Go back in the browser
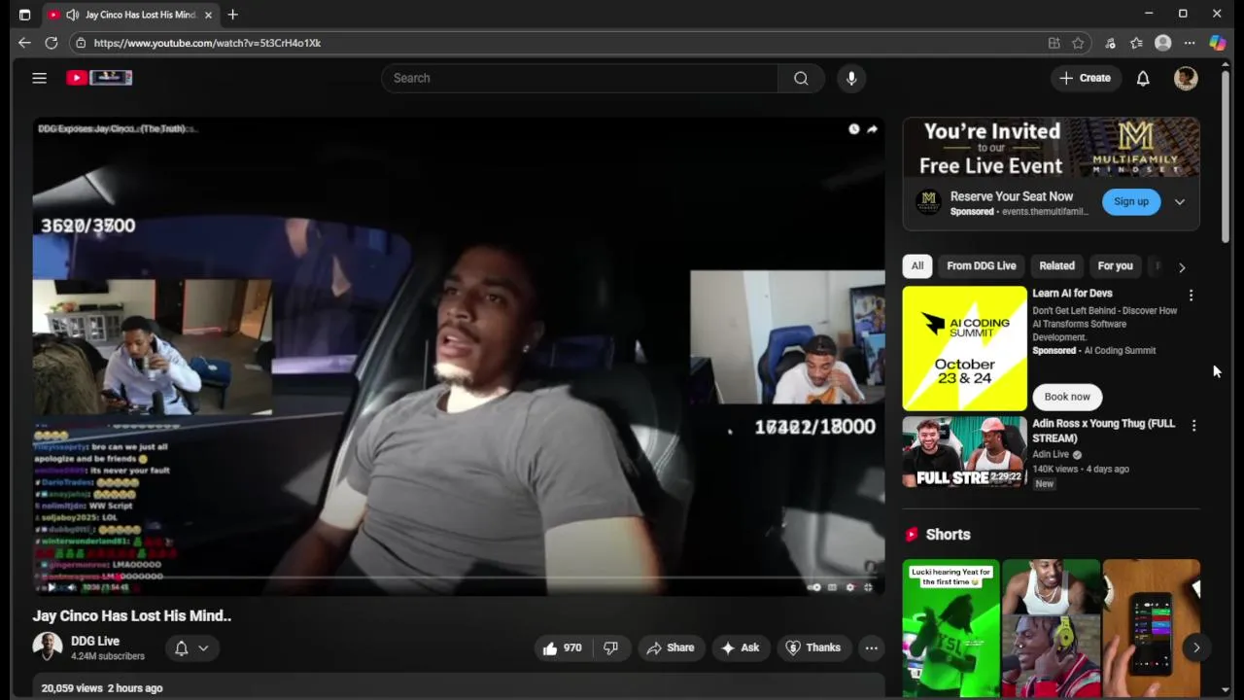Screen dimensions: 1244x700 pos(24,43)
